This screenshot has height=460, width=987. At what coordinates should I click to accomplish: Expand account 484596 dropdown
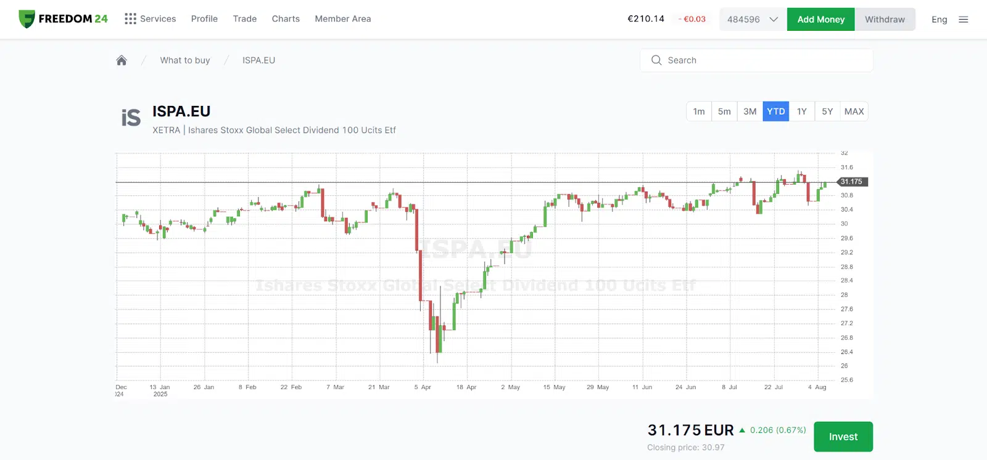pos(753,20)
